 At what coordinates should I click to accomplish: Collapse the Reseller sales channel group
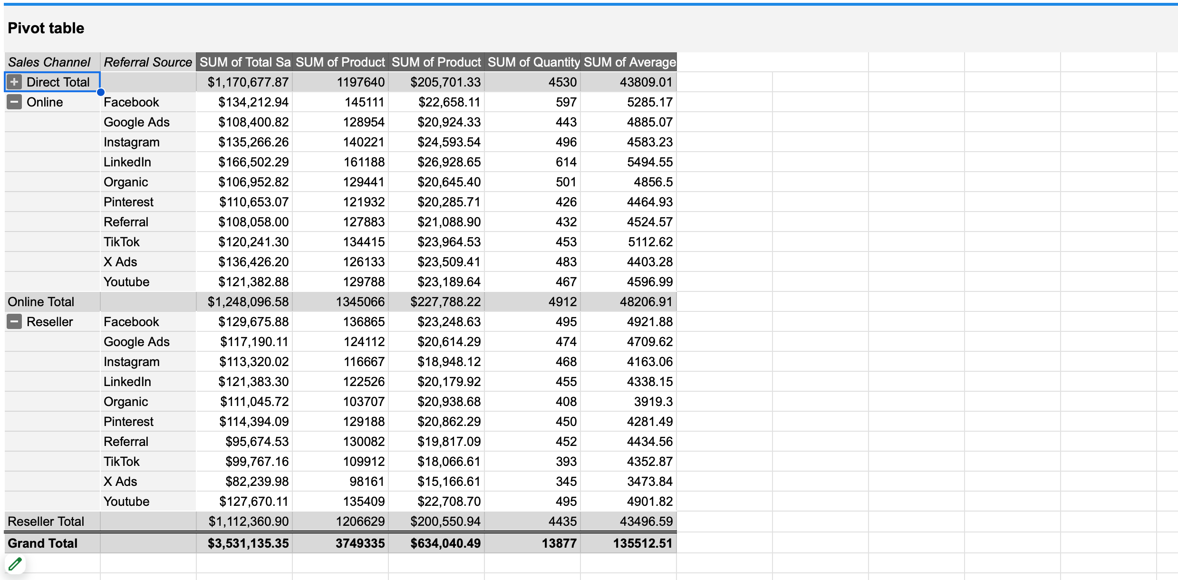click(14, 322)
